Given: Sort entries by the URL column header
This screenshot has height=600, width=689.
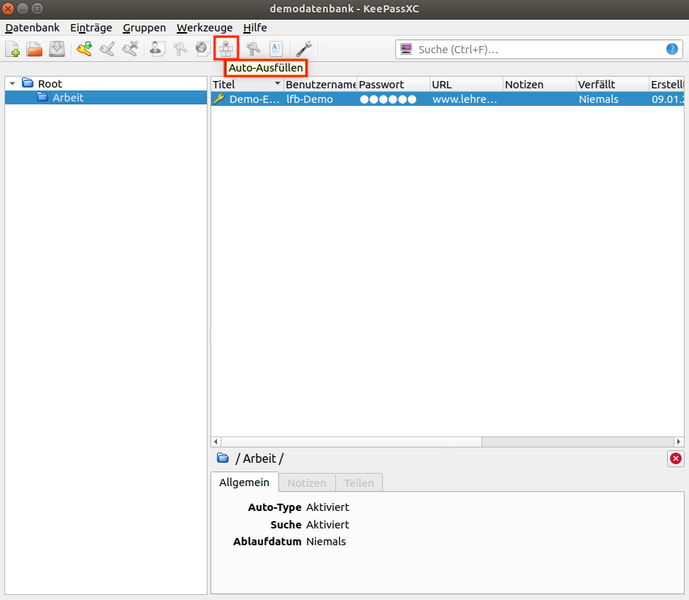Looking at the screenshot, I should click(x=465, y=85).
